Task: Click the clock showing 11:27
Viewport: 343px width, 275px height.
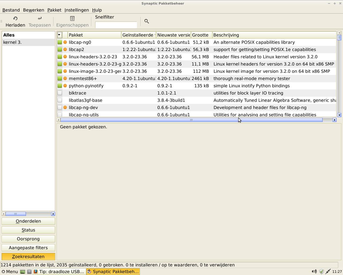Action: tap(337, 272)
